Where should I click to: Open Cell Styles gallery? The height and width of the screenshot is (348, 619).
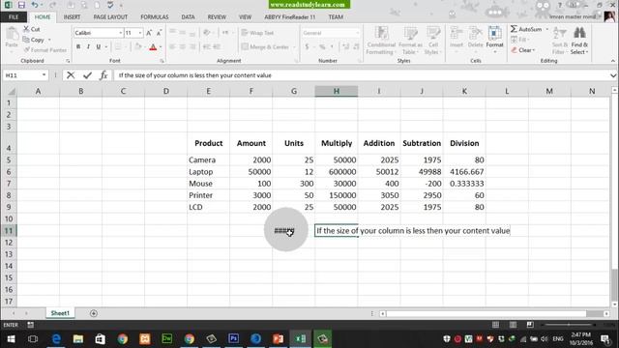432,41
